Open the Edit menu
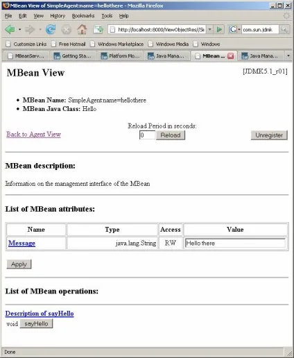294x358 pixels. click(x=23, y=16)
